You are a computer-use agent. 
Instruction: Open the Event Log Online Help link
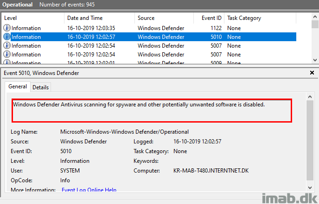(89, 190)
